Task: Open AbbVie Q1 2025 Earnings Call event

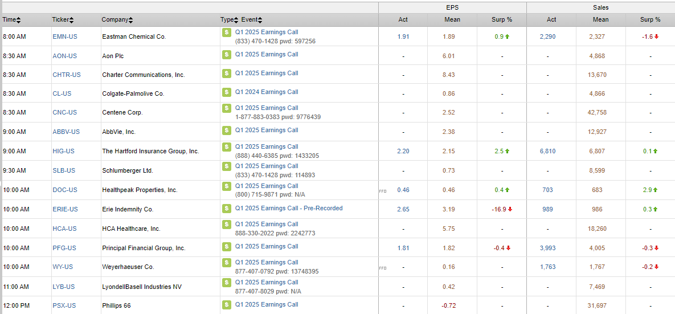Action: point(267,130)
